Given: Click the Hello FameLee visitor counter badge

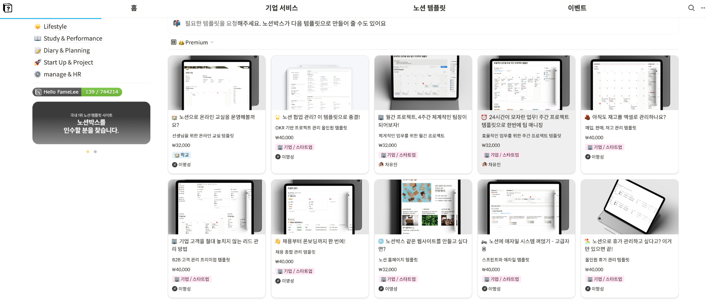Looking at the screenshot, I should click(x=77, y=92).
